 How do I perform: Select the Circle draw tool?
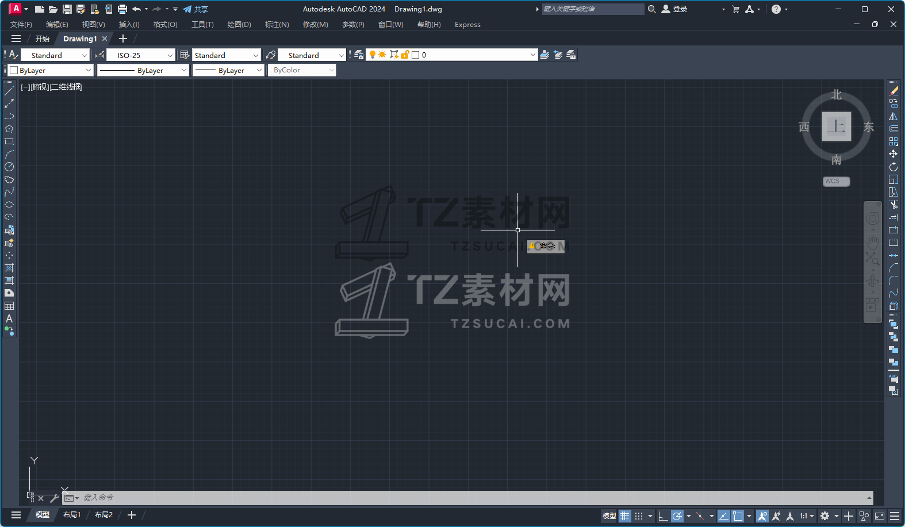pos(9,167)
